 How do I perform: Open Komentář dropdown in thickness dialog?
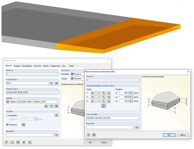coord(133,127)
